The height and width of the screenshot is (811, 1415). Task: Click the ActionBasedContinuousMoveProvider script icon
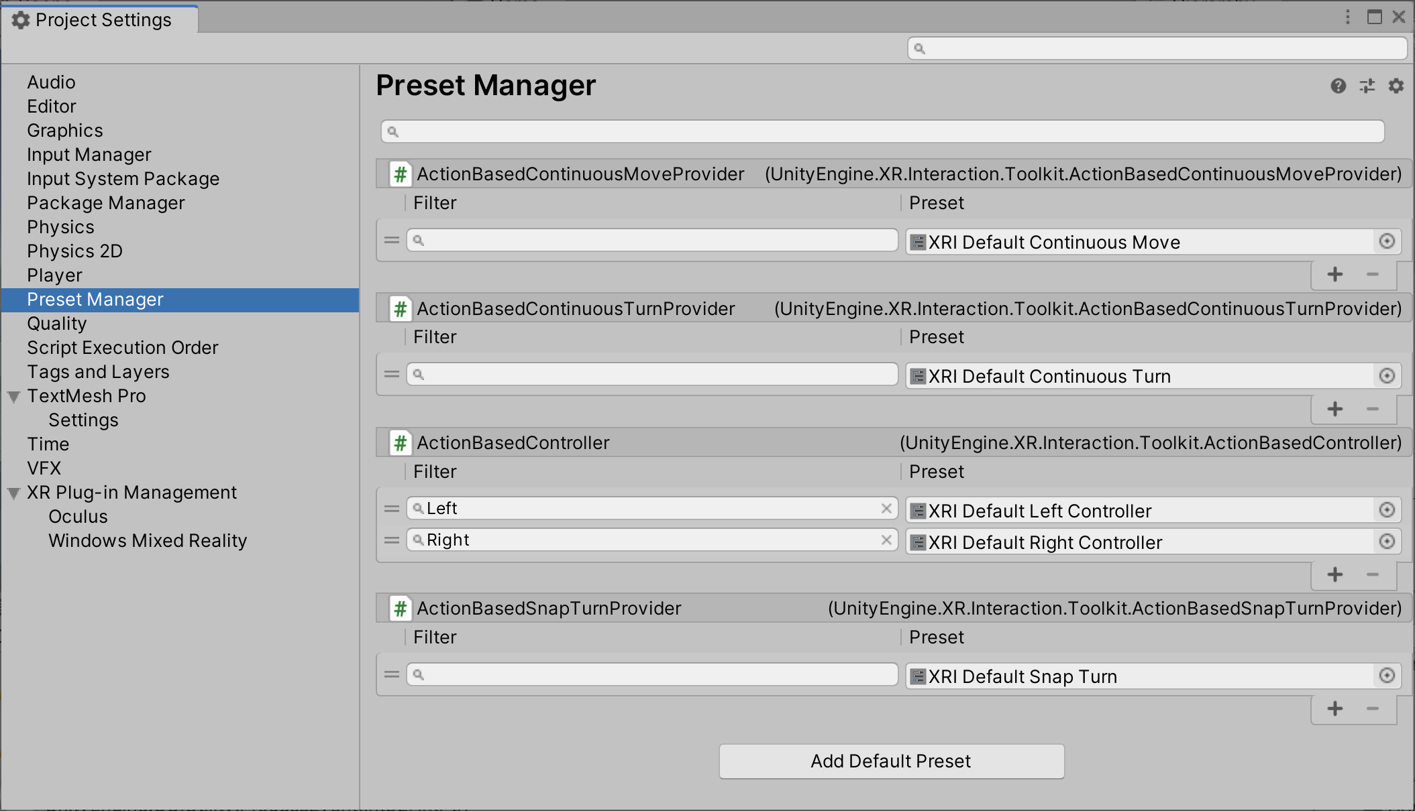(x=400, y=174)
